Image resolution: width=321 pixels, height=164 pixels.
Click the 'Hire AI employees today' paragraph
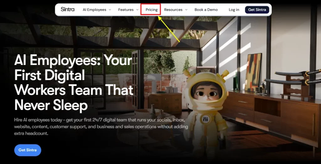click(x=101, y=126)
